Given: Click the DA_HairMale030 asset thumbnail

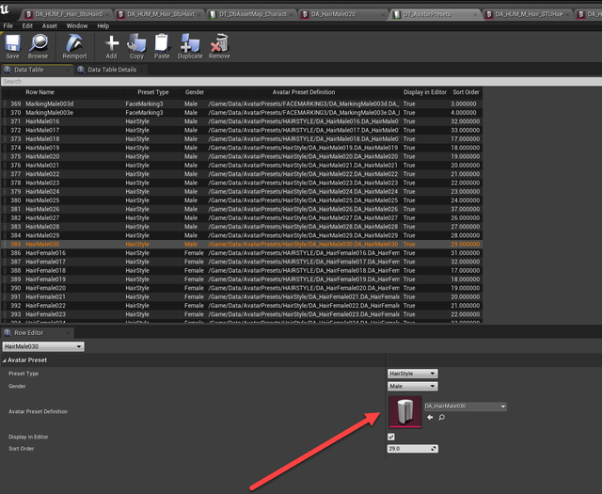Looking at the screenshot, I should point(405,412).
